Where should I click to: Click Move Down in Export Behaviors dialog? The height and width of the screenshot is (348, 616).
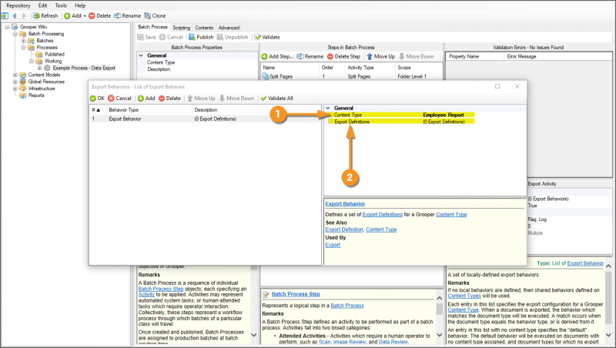click(x=236, y=99)
